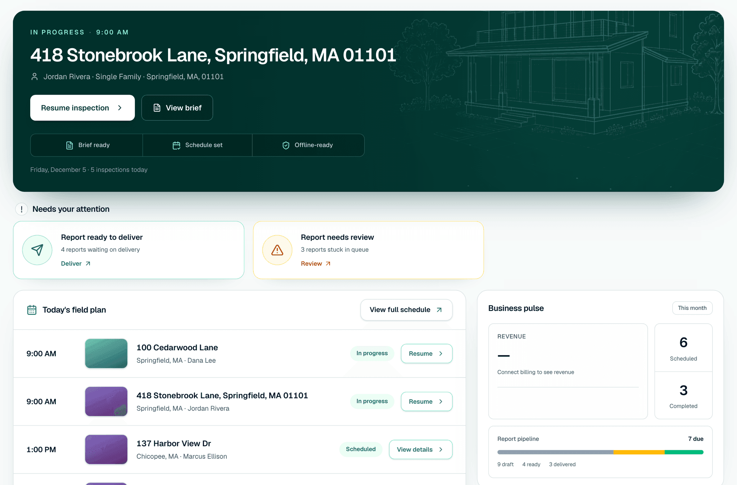This screenshot has height=485, width=737.
Task: Open the View brief button
Action: [177, 108]
